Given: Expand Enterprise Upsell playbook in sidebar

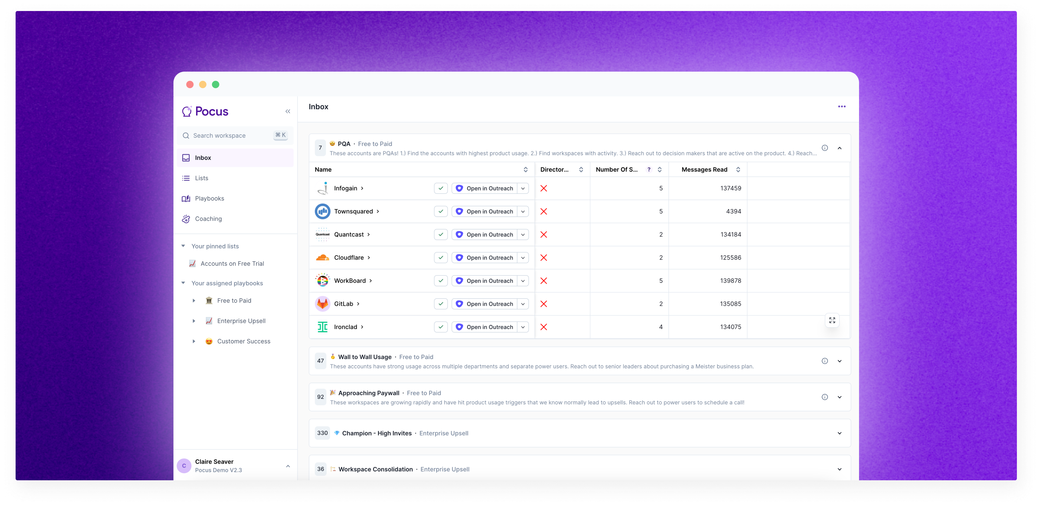Looking at the screenshot, I should click(x=194, y=321).
